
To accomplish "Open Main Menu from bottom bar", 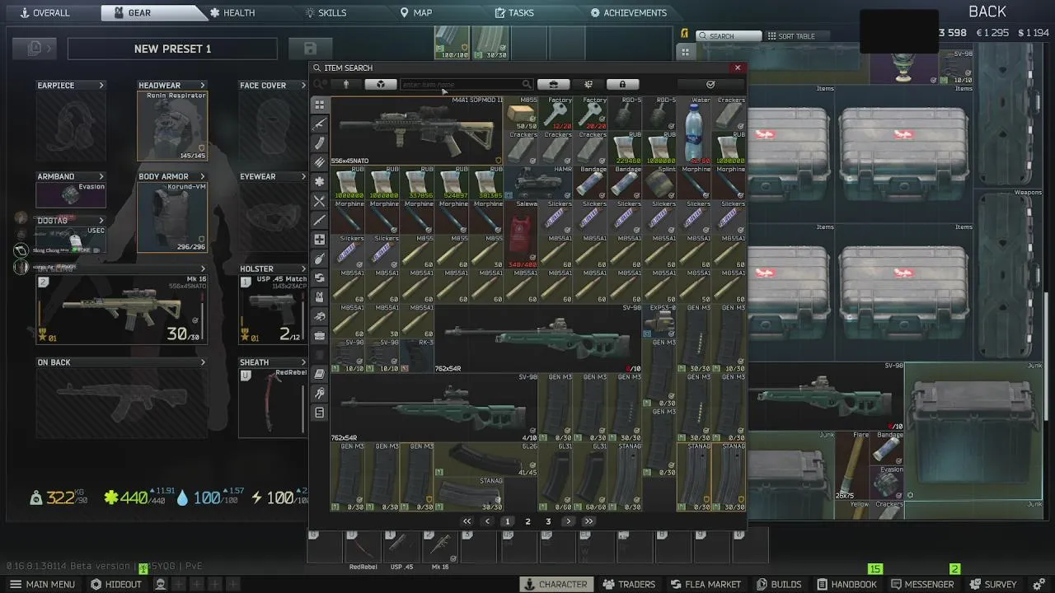I will [43, 584].
